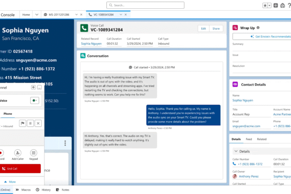Click into the Resolution field

[262, 70]
